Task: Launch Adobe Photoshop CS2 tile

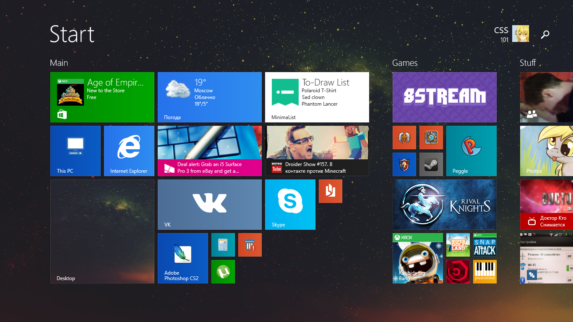Action: pyautogui.click(x=183, y=258)
